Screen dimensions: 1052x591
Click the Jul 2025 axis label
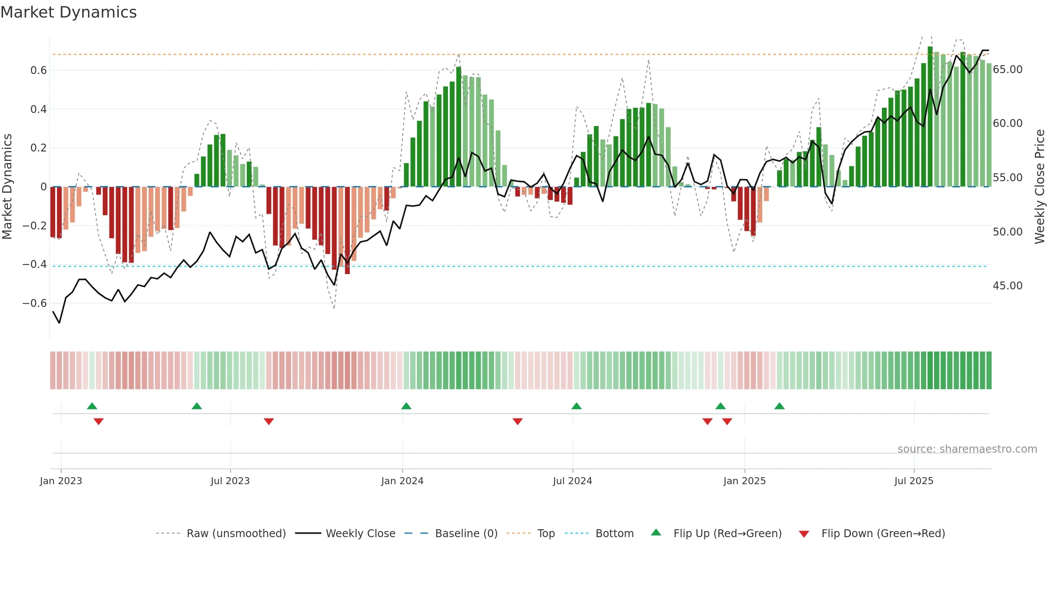[914, 481]
